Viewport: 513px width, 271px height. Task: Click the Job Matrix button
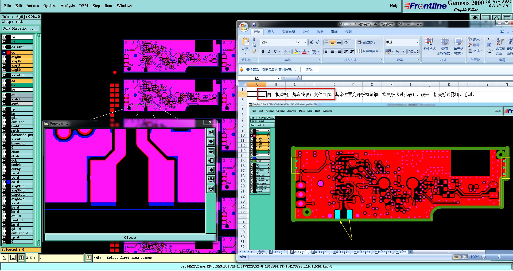pyautogui.click(x=21, y=28)
